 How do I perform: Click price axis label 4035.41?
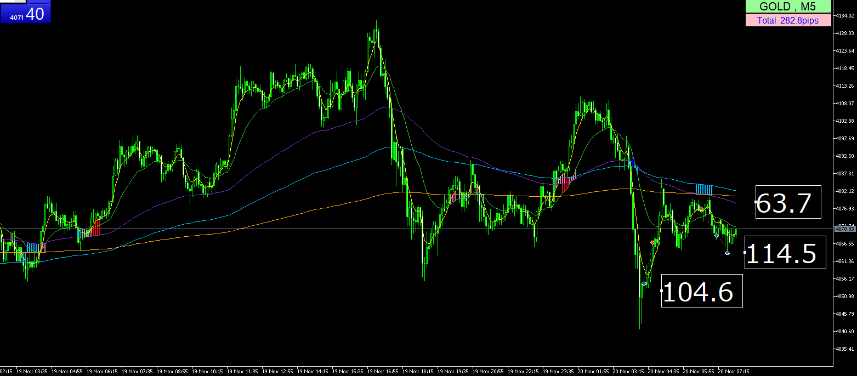tap(846, 349)
